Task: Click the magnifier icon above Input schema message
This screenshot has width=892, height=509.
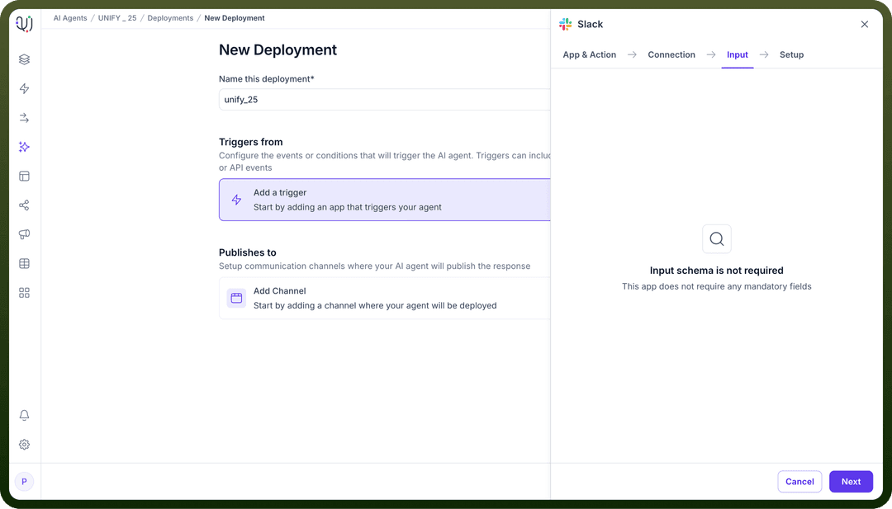Action: 717,238
